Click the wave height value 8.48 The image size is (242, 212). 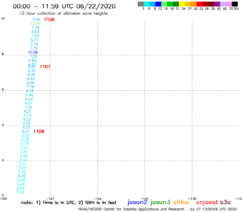point(30,83)
